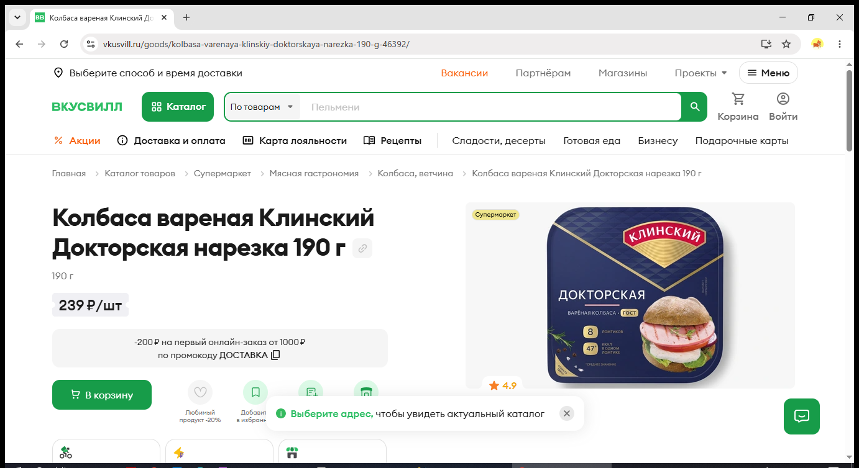Viewport: 859px width, 468px height.
Task: Expand the Проекты dropdown
Action: pos(701,73)
